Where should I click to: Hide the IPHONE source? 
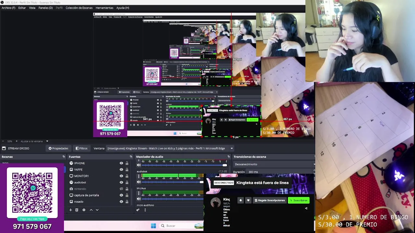pyautogui.click(x=121, y=163)
